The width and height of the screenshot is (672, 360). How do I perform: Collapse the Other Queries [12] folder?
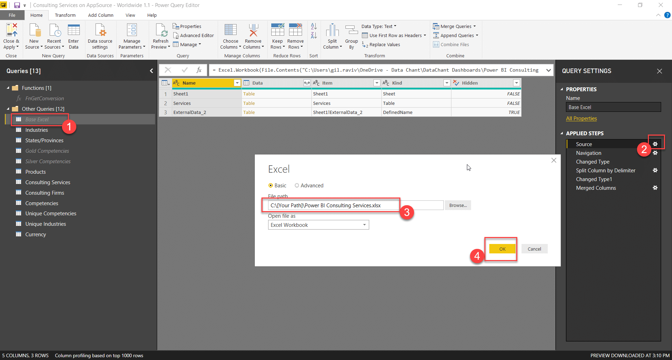pos(8,109)
